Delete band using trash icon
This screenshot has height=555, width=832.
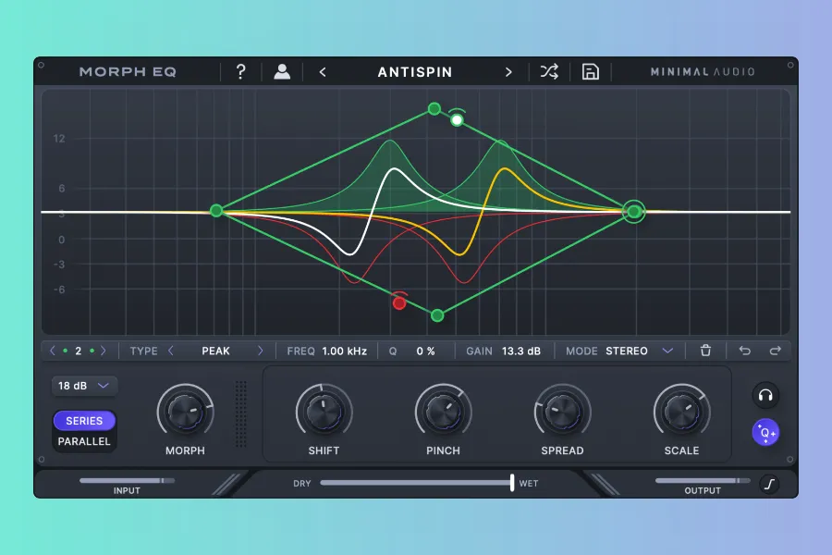point(706,351)
